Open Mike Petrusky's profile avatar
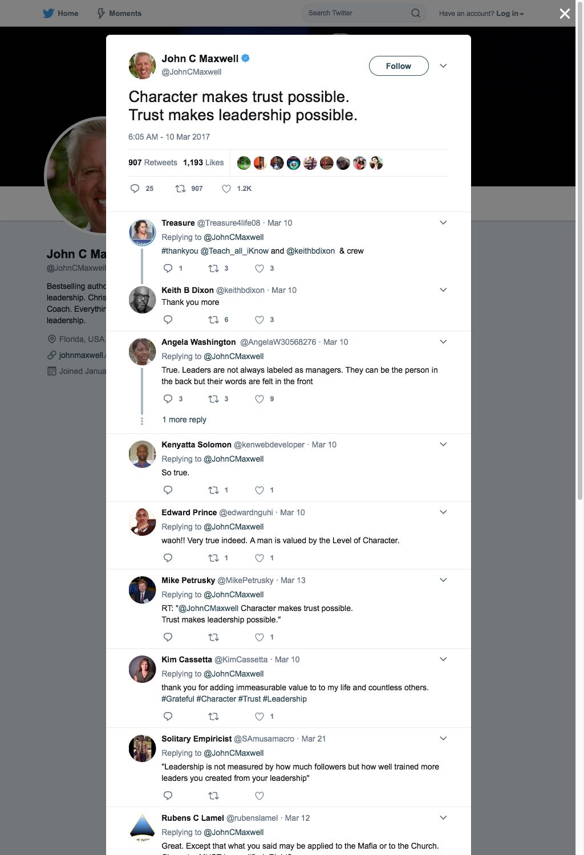The height and width of the screenshot is (855, 584). point(142,591)
